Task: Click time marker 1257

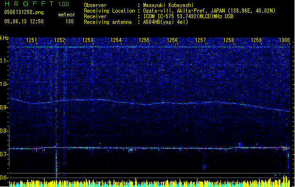Action: 200,40
